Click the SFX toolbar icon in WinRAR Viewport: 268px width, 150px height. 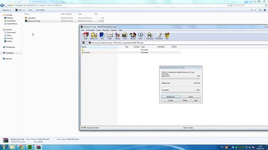[167, 36]
